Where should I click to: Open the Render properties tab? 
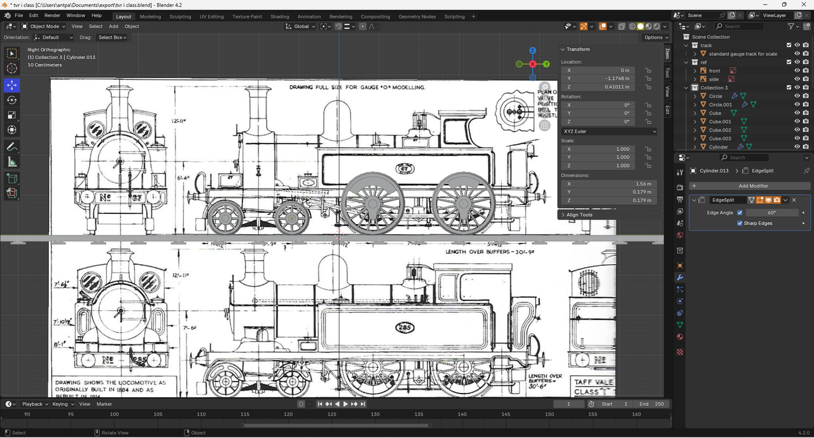680,186
